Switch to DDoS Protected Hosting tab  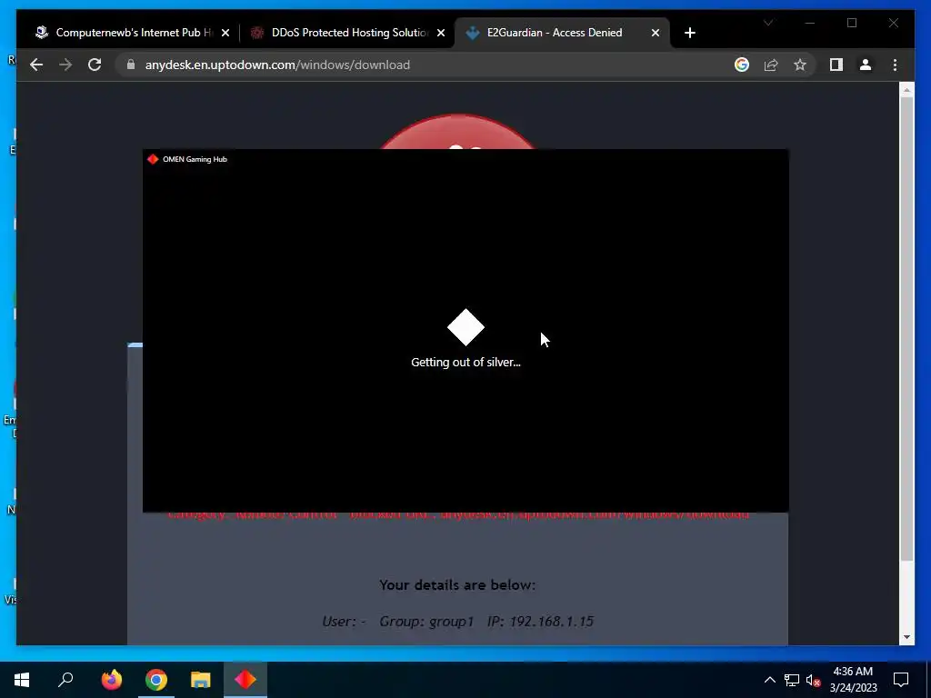[347, 33]
